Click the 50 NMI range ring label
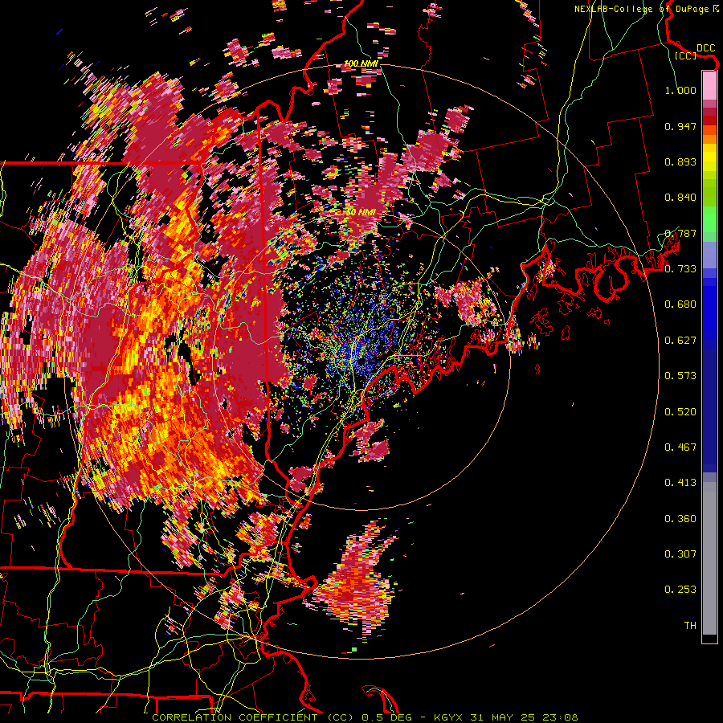This screenshot has height=723, width=723. tap(361, 212)
